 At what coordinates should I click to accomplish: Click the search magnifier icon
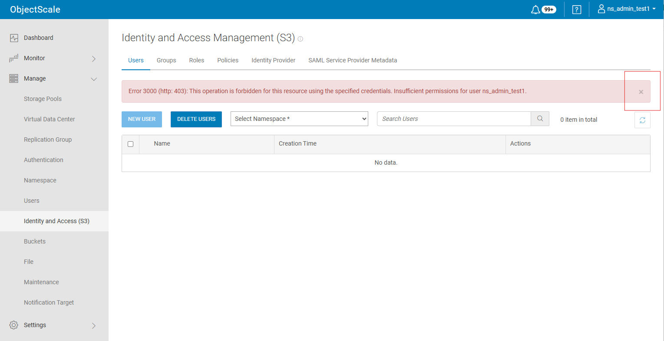click(x=540, y=119)
